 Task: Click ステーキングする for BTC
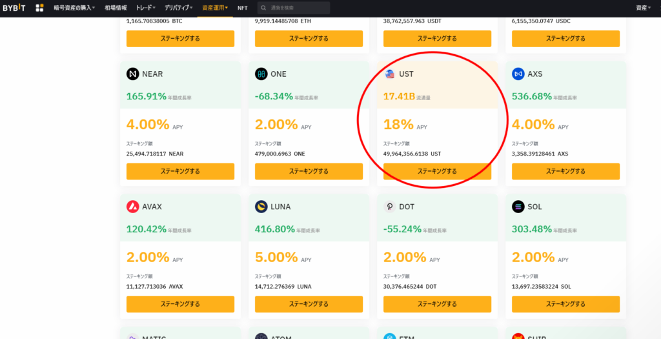(181, 38)
